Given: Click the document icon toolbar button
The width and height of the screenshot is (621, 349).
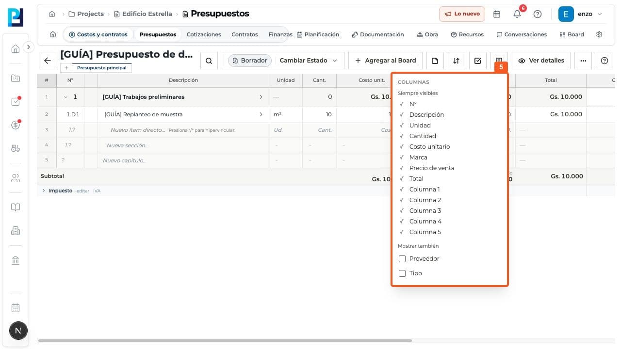Looking at the screenshot, I should 435,61.
